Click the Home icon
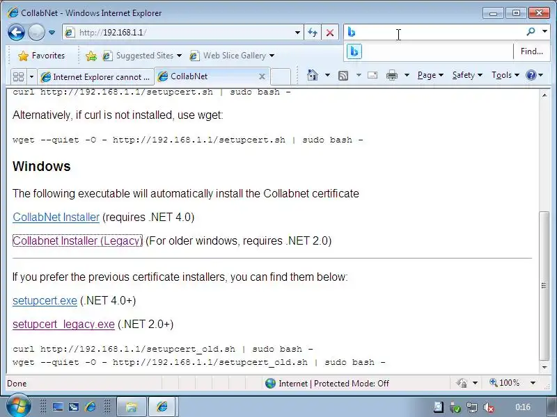The width and height of the screenshot is (557, 417). tap(312, 75)
